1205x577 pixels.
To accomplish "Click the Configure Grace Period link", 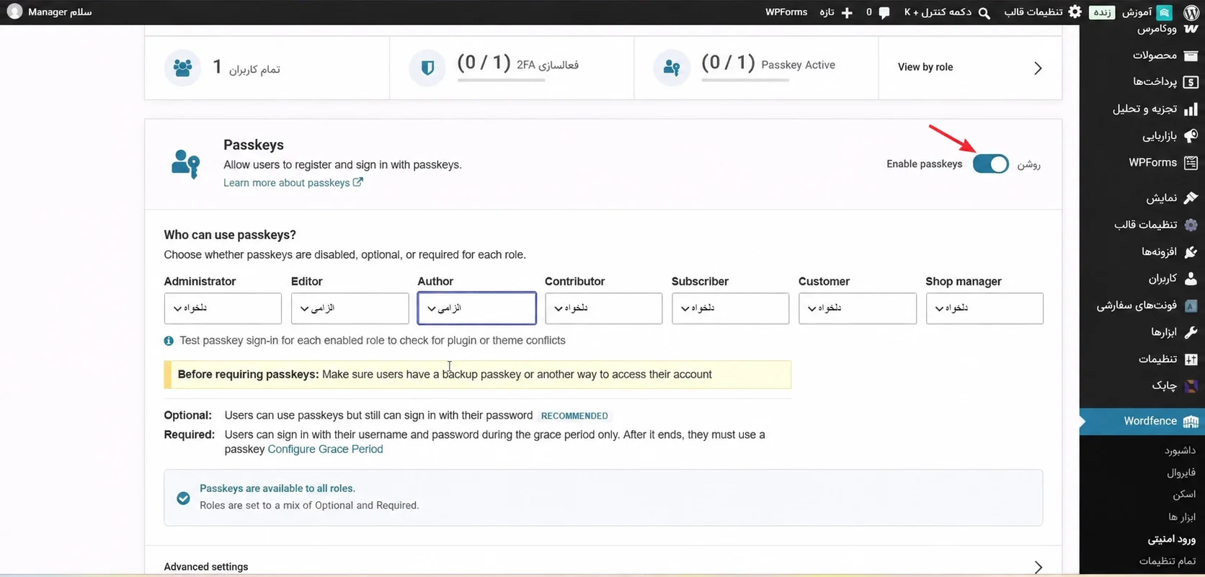I will coord(325,449).
